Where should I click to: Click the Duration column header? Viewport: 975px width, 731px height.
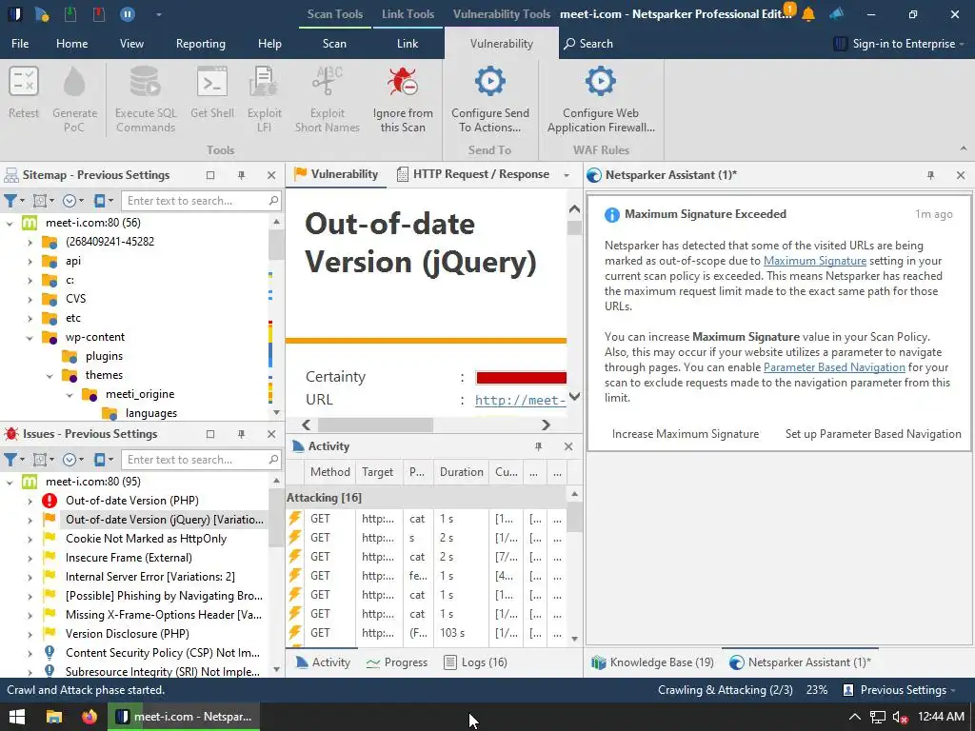[462, 472]
